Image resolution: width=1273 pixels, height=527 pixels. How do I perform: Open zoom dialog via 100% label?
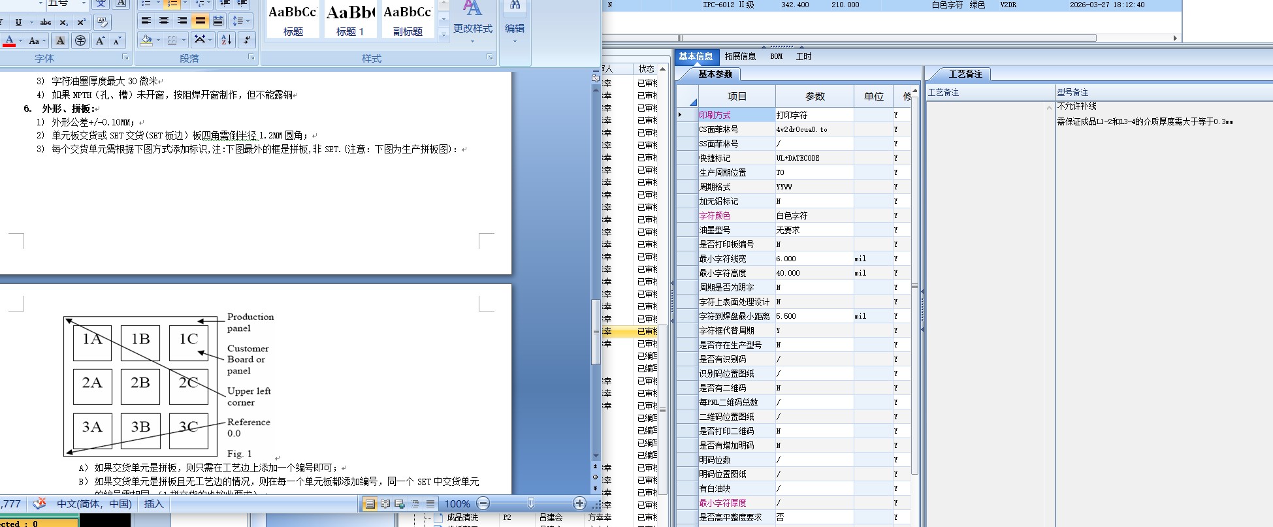click(457, 503)
